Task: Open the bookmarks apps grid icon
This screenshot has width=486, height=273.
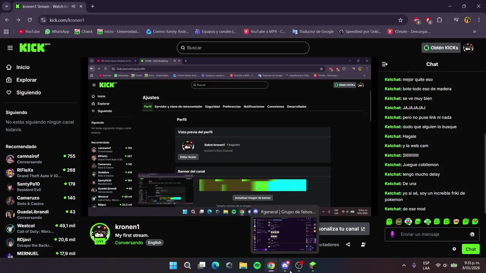Action: (x=6, y=32)
